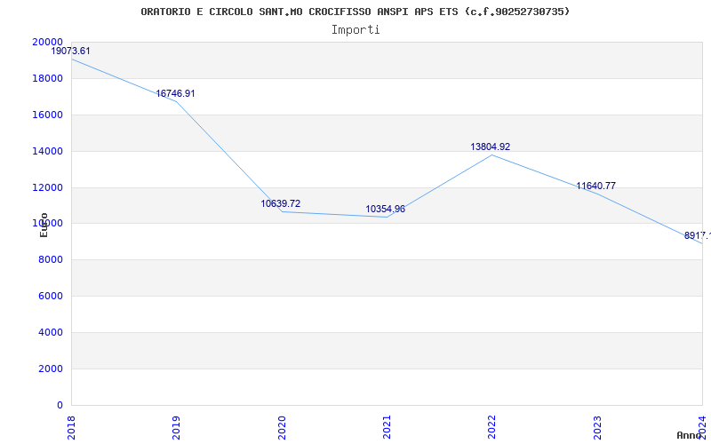
Task: Click the 2022 x-axis year label
Action: (x=492, y=427)
